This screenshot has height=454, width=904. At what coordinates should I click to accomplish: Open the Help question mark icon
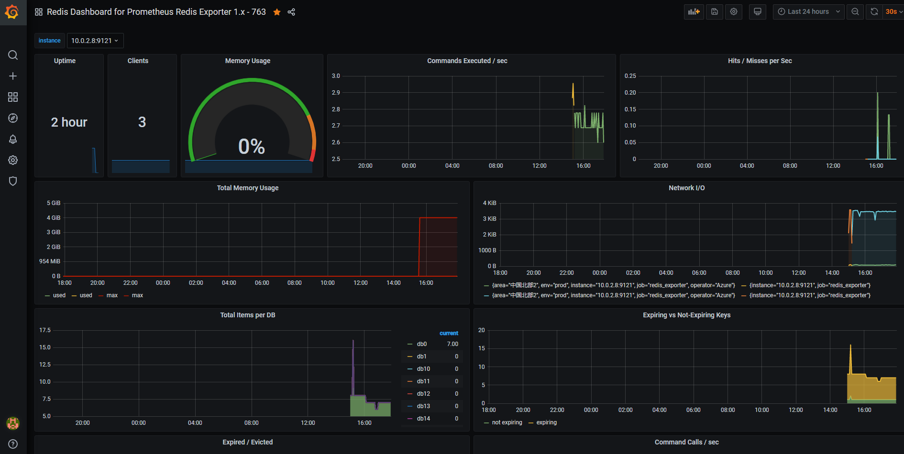13,444
